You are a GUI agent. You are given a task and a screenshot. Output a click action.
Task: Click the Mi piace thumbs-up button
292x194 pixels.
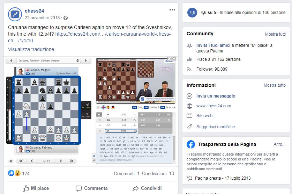[x=36, y=188]
